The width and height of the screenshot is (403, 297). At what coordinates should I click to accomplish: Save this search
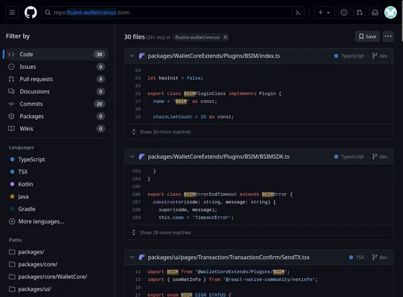(367, 37)
